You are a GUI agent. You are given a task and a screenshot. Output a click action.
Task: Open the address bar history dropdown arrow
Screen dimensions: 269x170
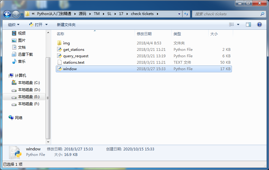(179, 14)
